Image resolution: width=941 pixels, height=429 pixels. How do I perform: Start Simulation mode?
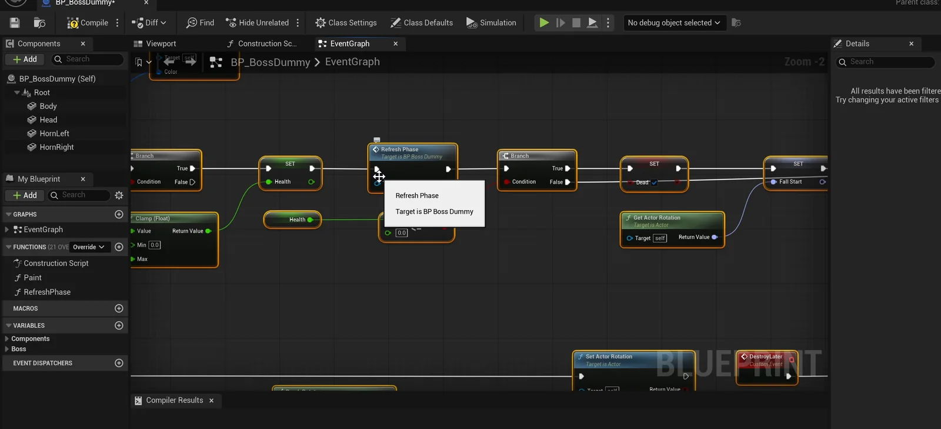(x=491, y=23)
